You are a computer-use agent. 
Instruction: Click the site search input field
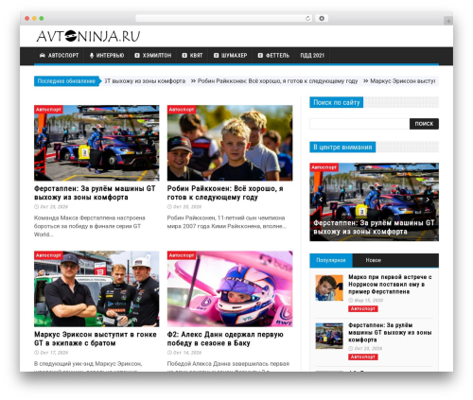359,124
